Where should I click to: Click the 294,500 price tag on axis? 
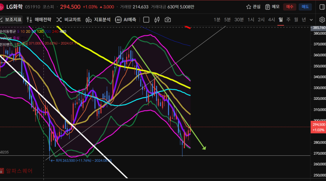pos(318,127)
